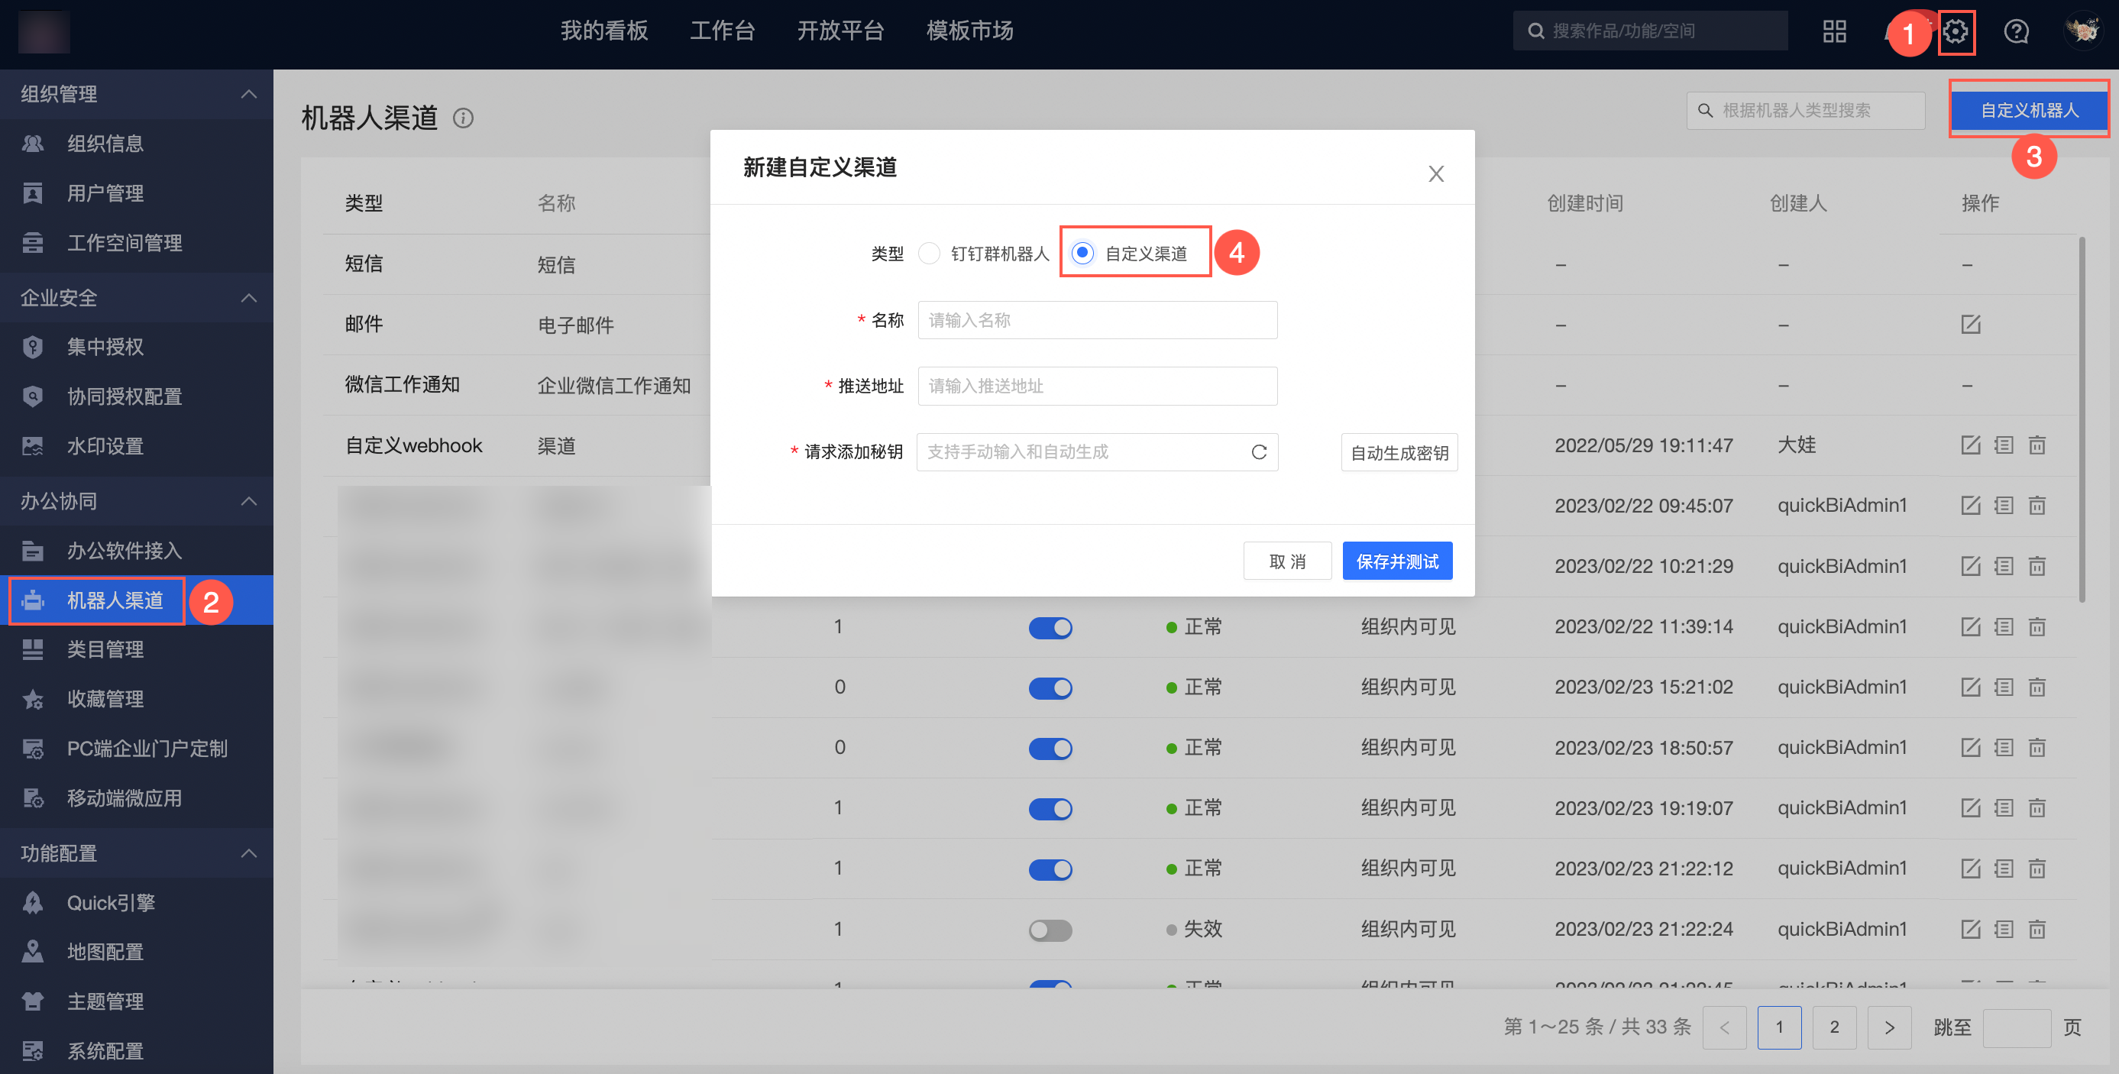The image size is (2119, 1074).
Task: Toggle switch in 2023/02/23 21:22:12 row
Action: (1050, 869)
